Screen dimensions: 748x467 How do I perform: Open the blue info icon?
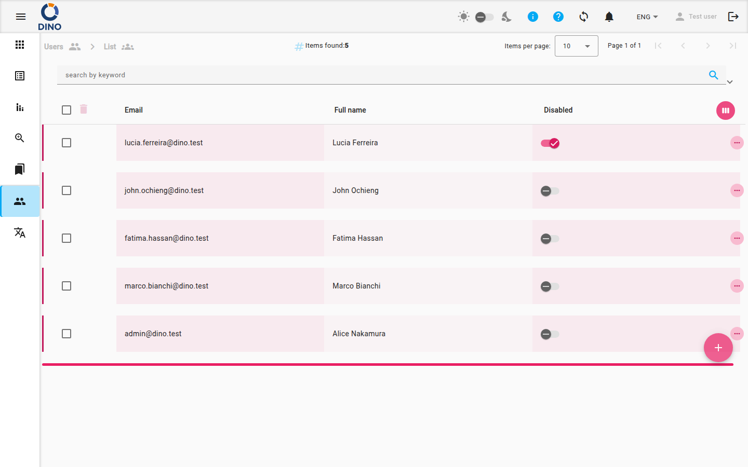[x=532, y=17]
